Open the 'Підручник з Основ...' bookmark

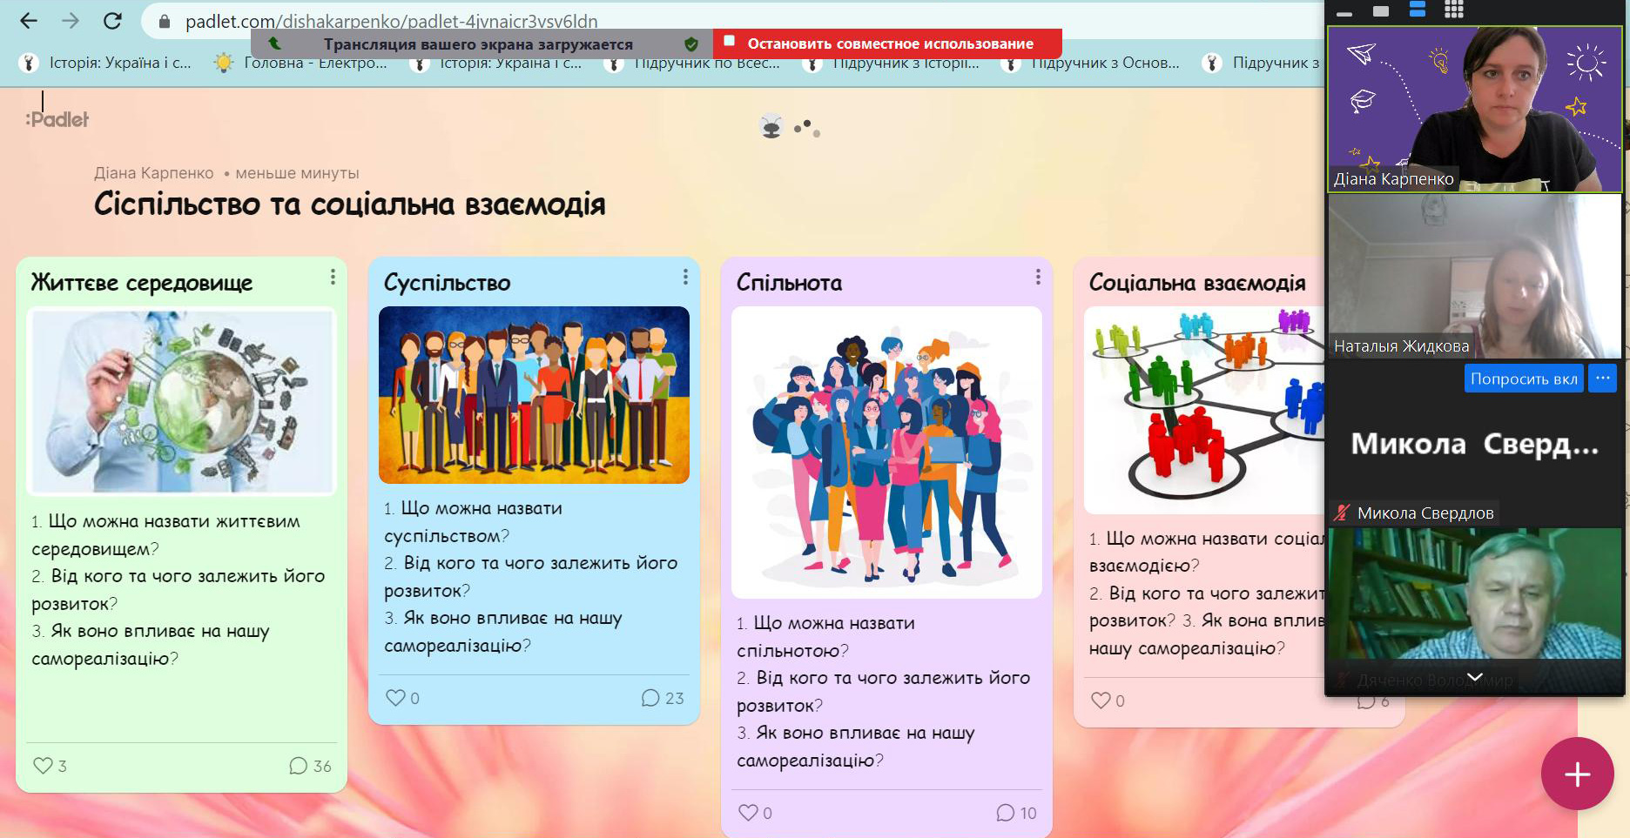[1090, 63]
